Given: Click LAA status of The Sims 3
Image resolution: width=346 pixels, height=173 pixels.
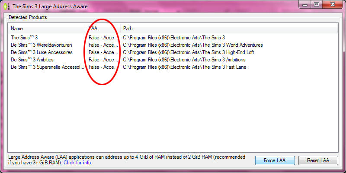Looking at the screenshot, I should (103, 38).
